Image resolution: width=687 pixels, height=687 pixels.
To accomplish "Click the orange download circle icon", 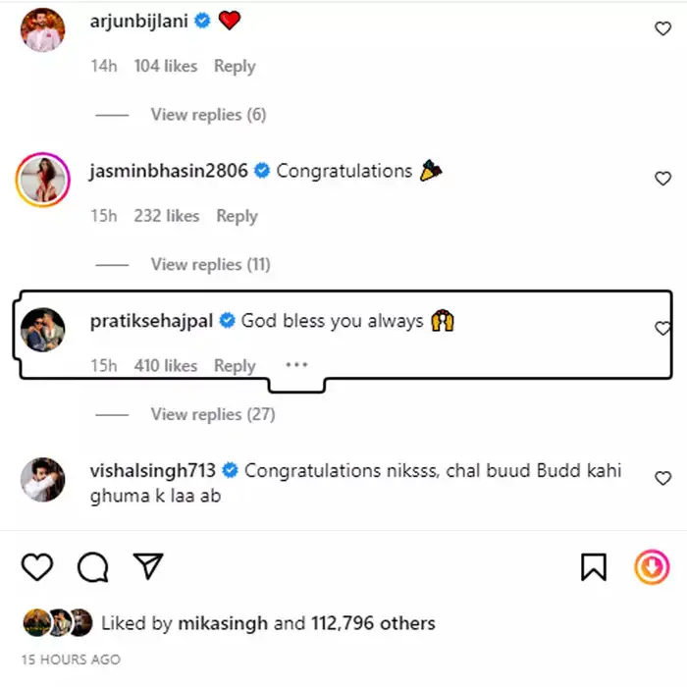I will click(x=652, y=566).
